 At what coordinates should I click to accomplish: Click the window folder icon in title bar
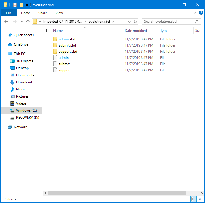(x=5, y=5)
